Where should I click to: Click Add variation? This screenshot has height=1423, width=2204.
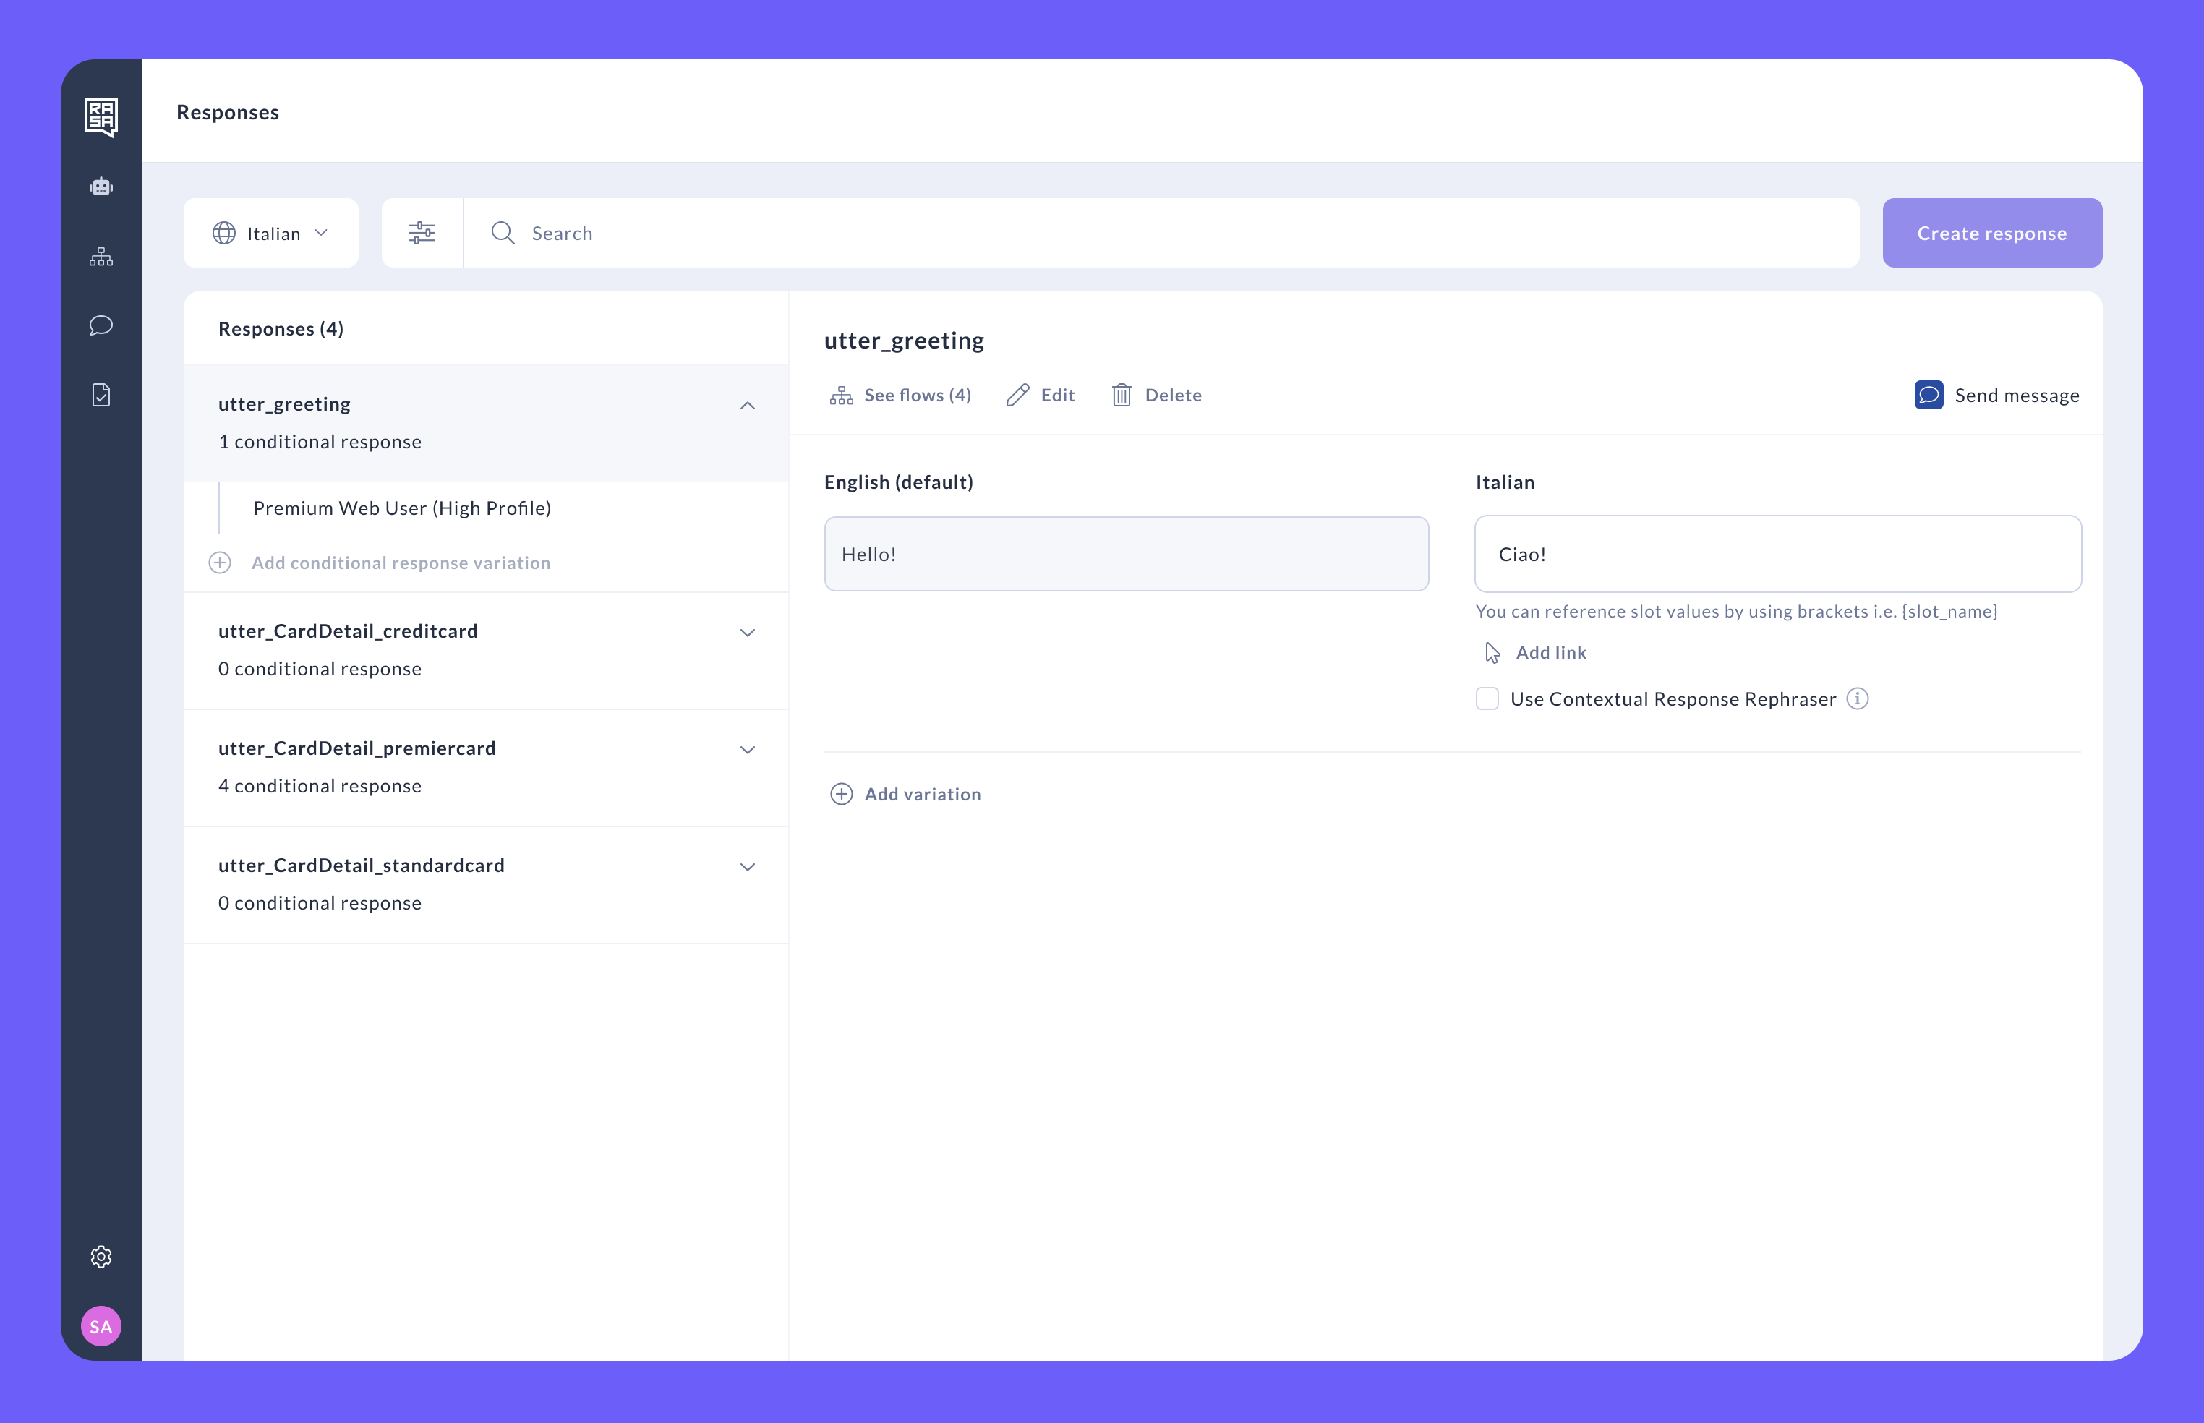[x=905, y=794]
